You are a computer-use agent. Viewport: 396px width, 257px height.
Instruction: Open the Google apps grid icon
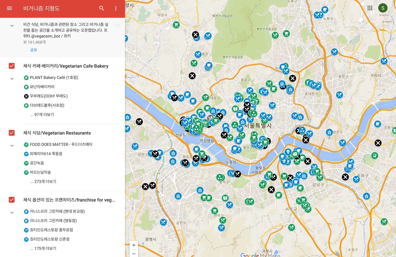click(370, 8)
